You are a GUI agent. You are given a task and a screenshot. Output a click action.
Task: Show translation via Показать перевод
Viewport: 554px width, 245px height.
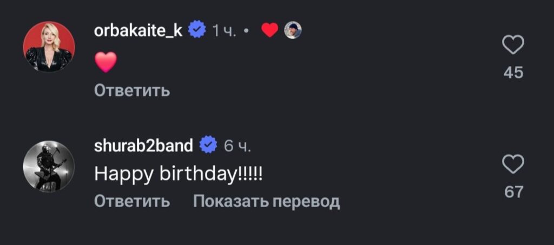pyautogui.click(x=266, y=202)
